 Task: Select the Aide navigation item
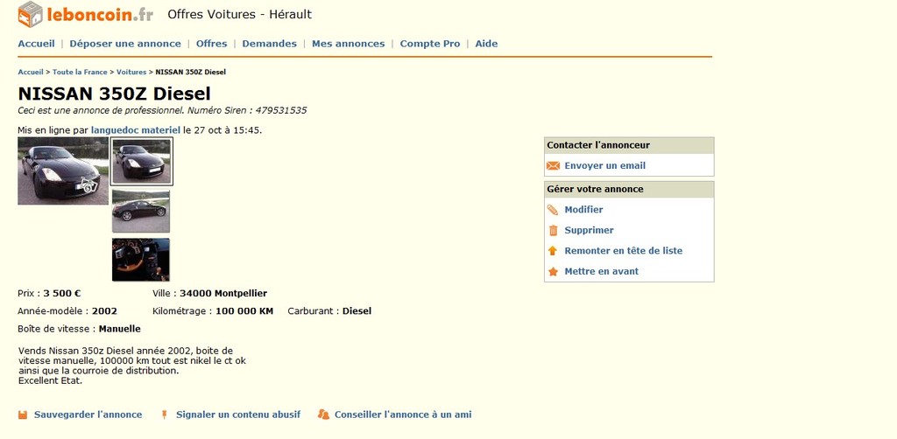486,44
